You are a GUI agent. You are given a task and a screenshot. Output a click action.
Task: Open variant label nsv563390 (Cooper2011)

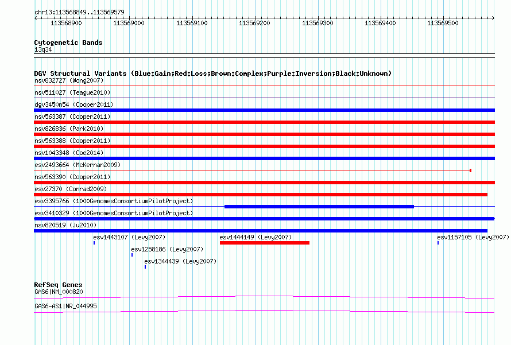72,177
